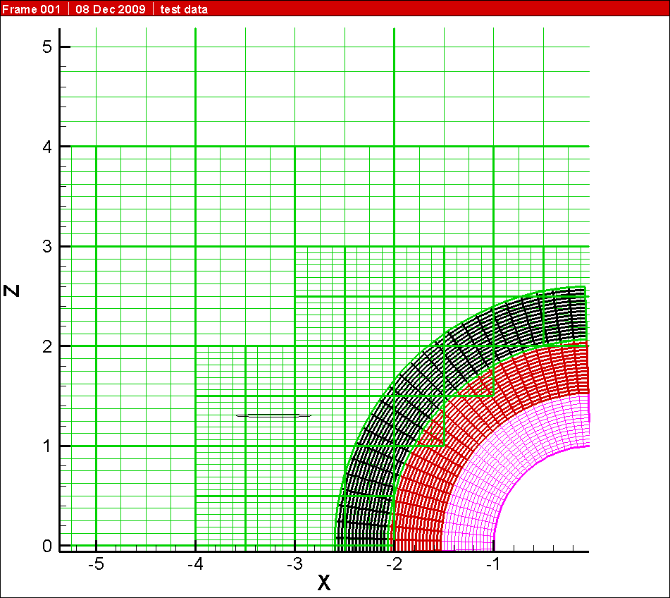Click the -5 tick label on X axis
Viewport: 670px width, 598px height.
(95, 564)
